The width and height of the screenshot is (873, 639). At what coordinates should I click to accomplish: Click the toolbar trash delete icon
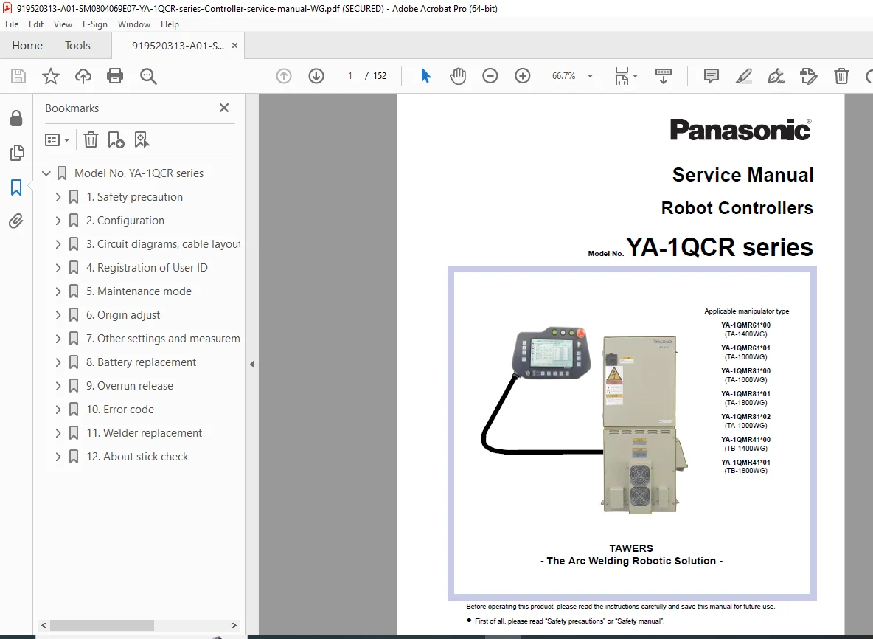click(x=841, y=76)
